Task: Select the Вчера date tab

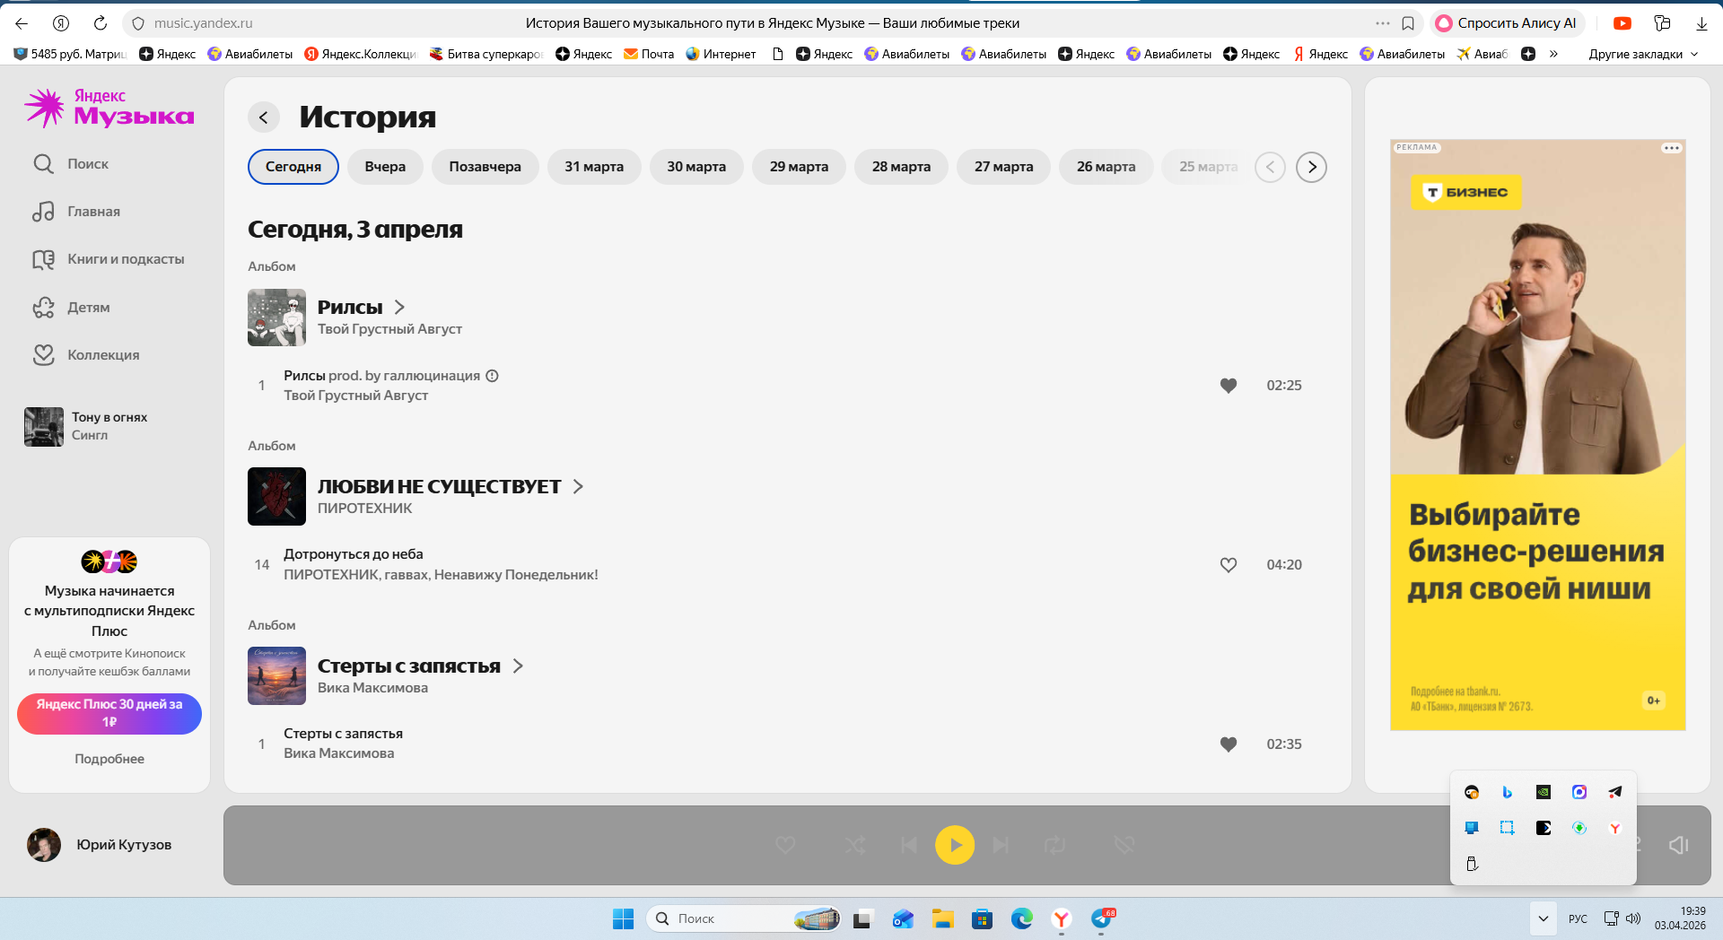Action: coord(385,167)
